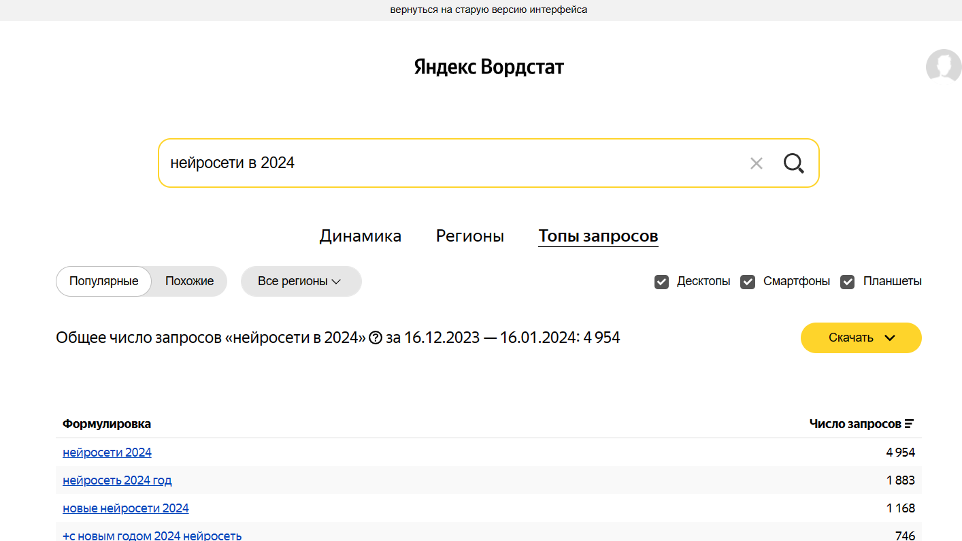This screenshot has height=541, width=962.
Task: Uncheck the Планшеты checkbox
Action: pyautogui.click(x=847, y=282)
